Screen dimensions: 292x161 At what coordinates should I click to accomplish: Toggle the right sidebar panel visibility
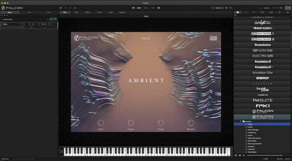pos(159,8)
